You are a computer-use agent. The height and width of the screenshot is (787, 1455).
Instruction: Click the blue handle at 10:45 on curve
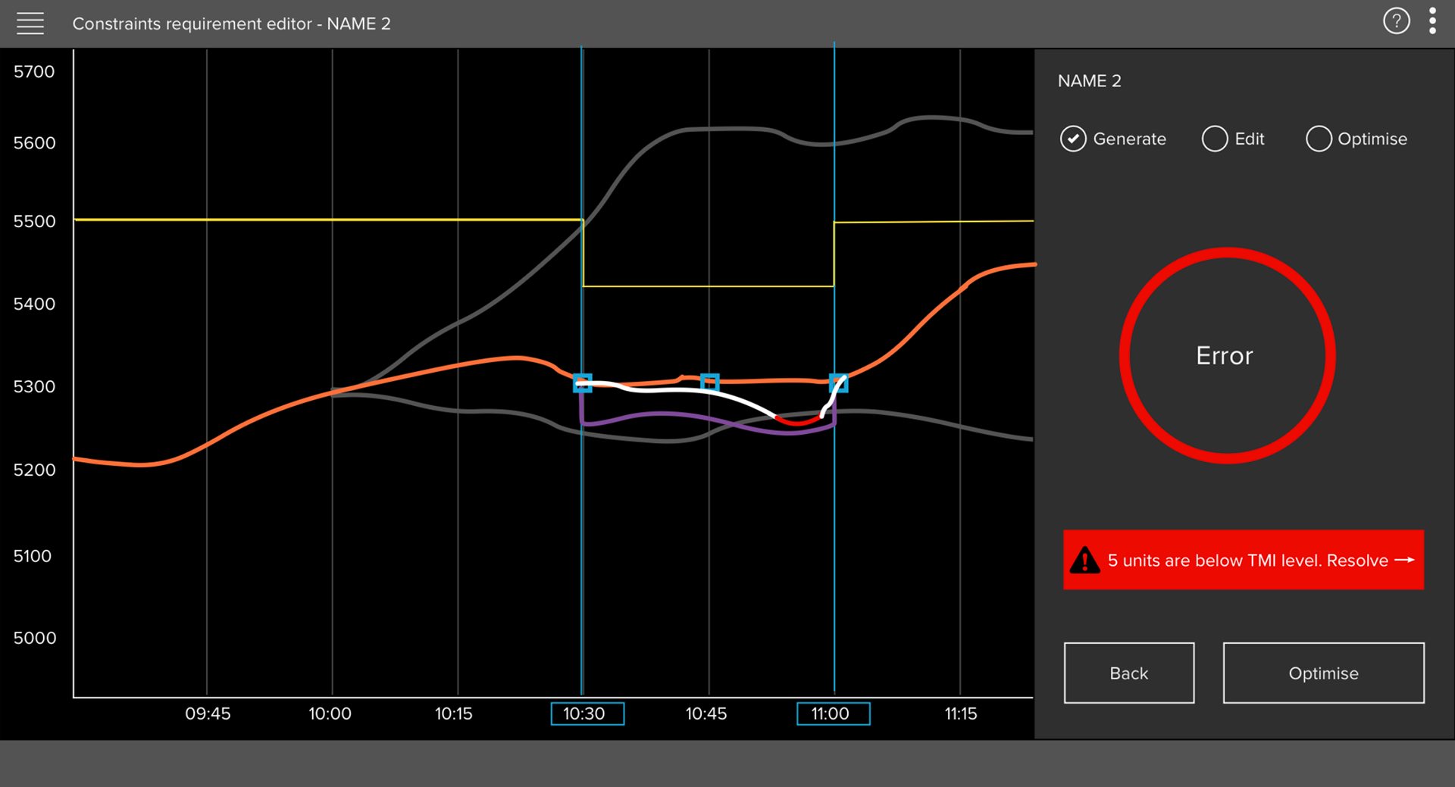pyautogui.click(x=709, y=383)
